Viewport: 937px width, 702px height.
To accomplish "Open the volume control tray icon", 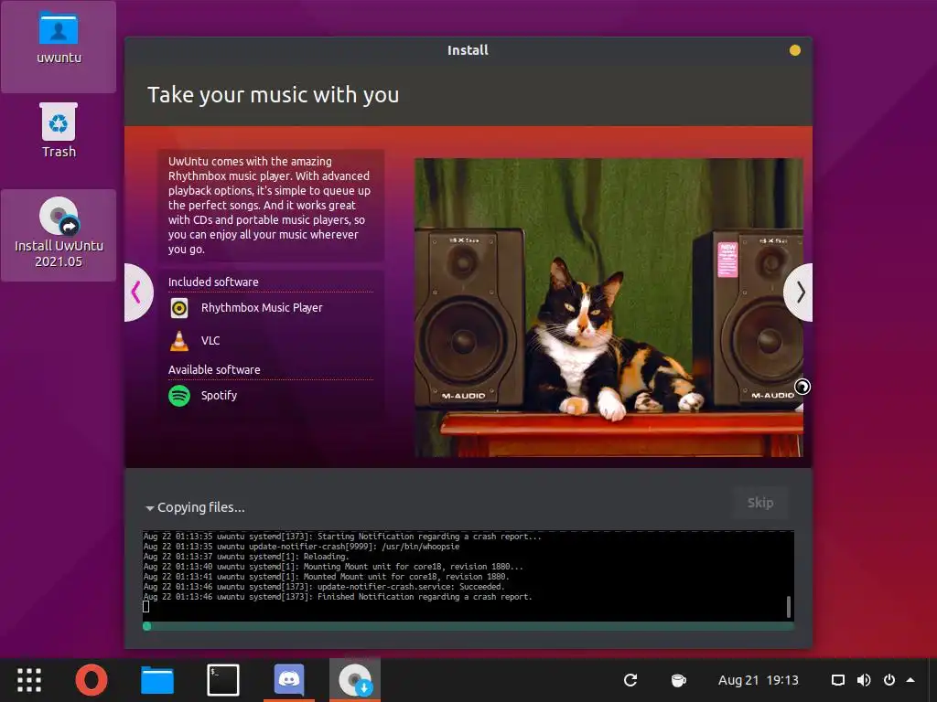I will pyautogui.click(x=864, y=680).
